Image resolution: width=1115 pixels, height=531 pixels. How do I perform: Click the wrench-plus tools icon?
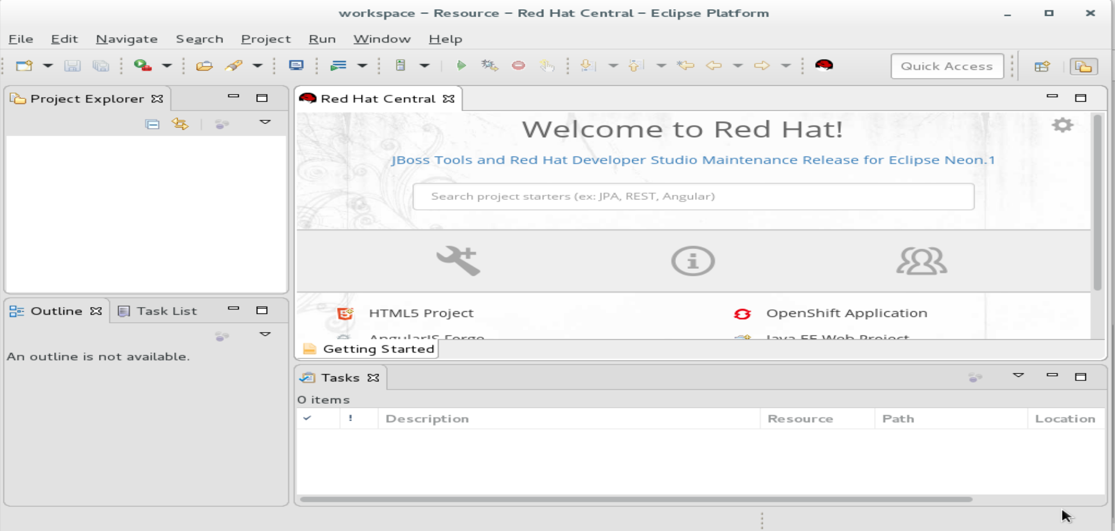click(458, 261)
